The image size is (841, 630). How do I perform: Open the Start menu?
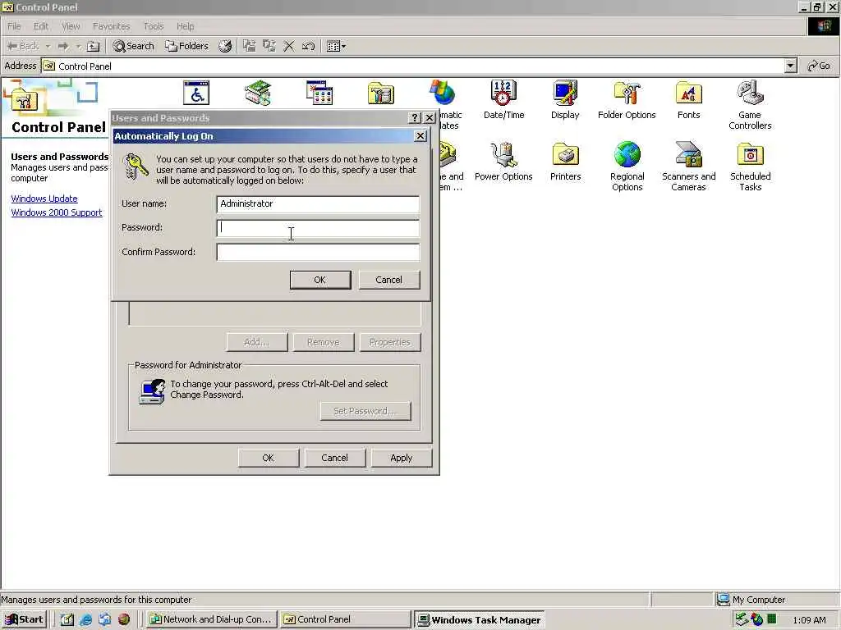click(24, 619)
